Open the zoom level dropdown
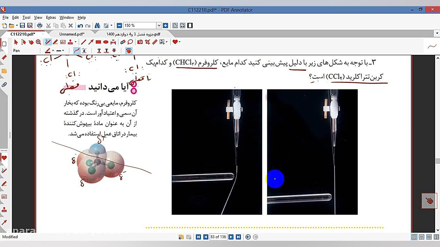The width and height of the screenshot is (440, 247). click(x=159, y=25)
